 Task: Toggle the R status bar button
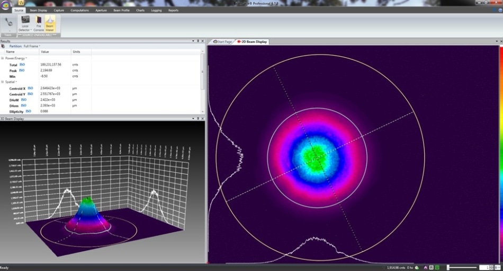coord(431,267)
